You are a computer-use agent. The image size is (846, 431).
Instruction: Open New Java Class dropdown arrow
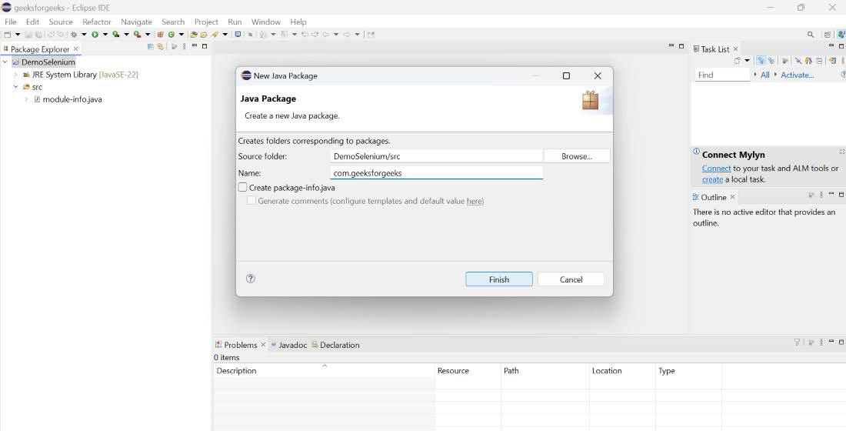[182, 35]
